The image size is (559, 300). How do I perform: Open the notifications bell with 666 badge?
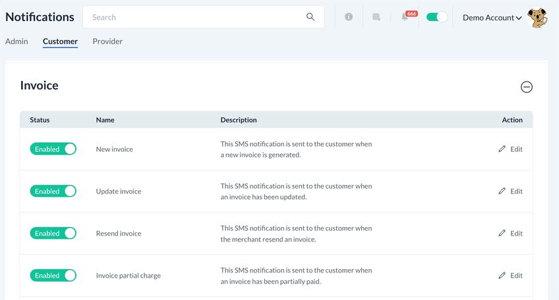[x=405, y=17]
